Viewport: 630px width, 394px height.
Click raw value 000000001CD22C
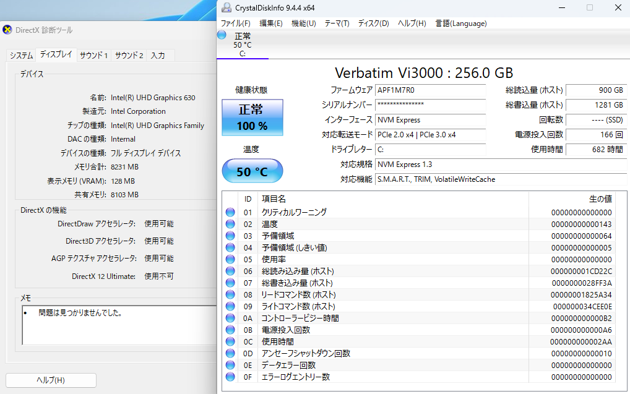[581, 271]
